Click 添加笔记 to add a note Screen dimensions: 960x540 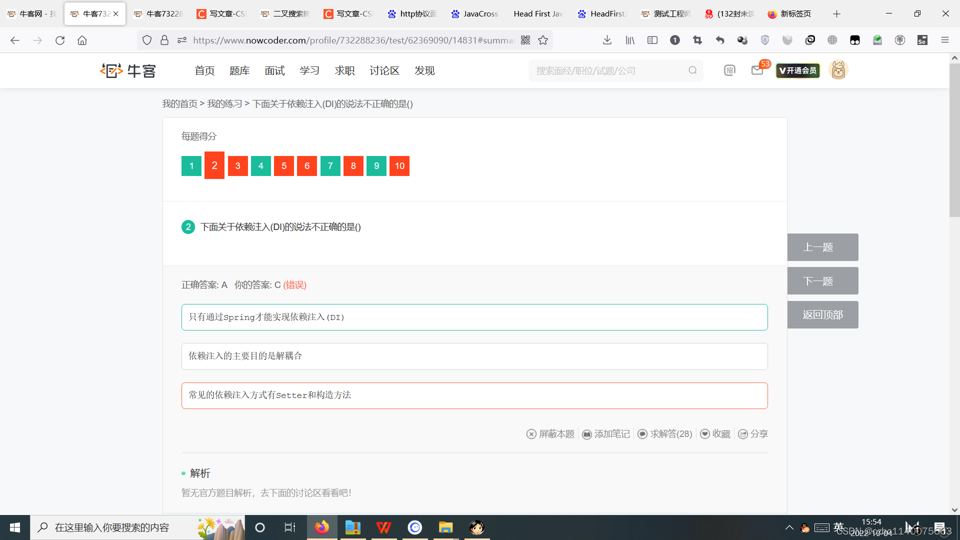point(606,434)
